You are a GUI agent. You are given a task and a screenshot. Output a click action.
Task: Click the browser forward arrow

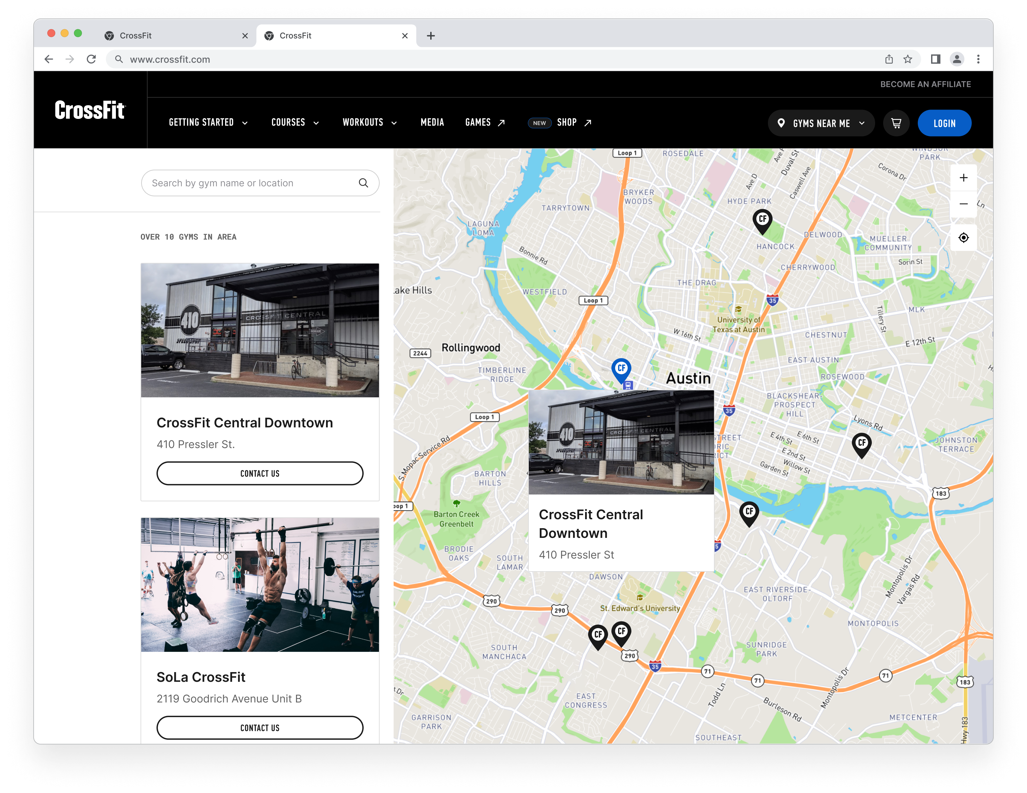click(x=70, y=59)
